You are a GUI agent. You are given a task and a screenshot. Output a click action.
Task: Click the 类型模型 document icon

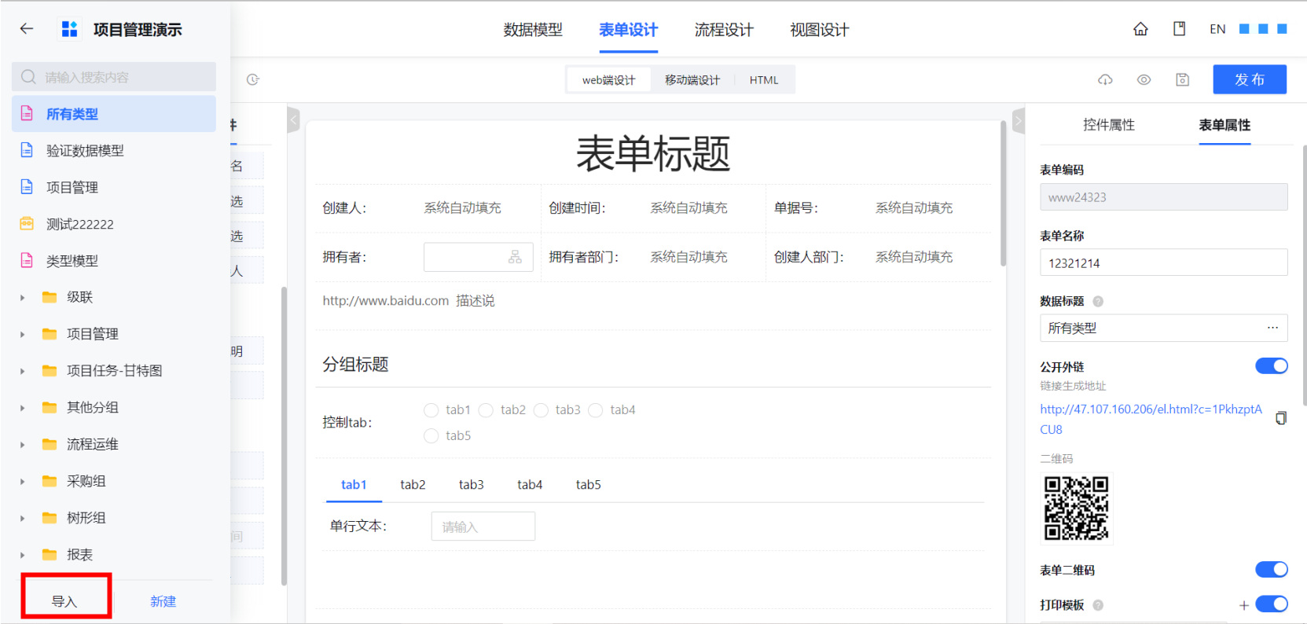27,260
